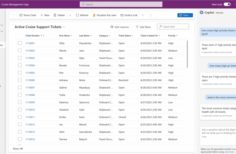
Task: Expand the upper sidebar chevron on the left
Action: [x=2, y=25]
